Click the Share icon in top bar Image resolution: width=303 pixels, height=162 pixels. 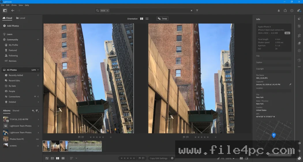coord(285,10)
